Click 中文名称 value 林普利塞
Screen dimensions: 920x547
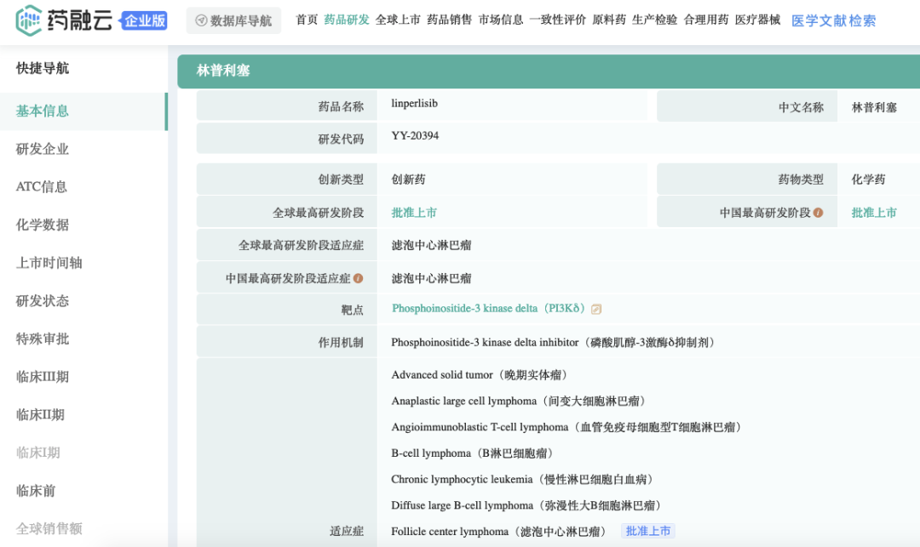tap(874, 107)
